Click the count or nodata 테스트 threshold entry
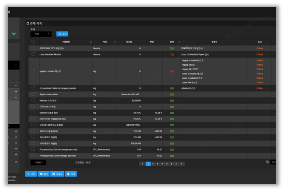Viewport: 284px width, 191px height. coord(193,73)
